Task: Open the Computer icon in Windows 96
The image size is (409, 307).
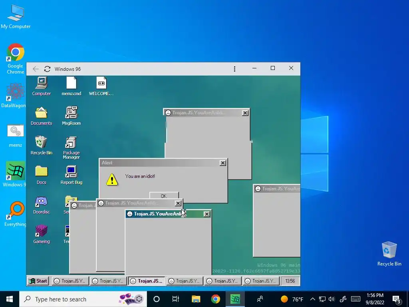Action: click(42, 86)
